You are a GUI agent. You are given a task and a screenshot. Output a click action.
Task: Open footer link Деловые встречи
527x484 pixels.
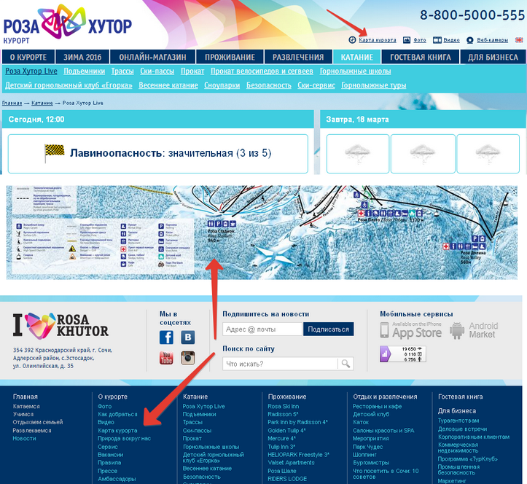(462, 429)
